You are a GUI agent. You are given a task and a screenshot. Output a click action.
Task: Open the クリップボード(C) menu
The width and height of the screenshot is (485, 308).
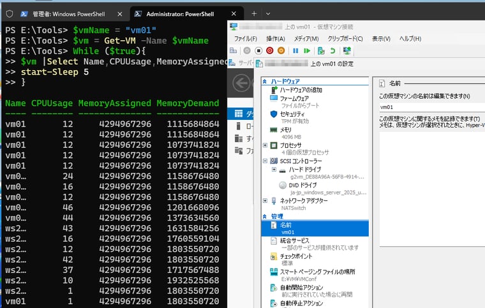[x=345, y=39]
